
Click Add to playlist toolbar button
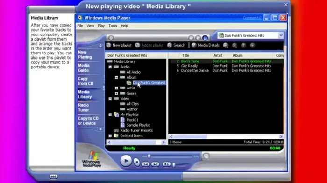tap(149, 45)
